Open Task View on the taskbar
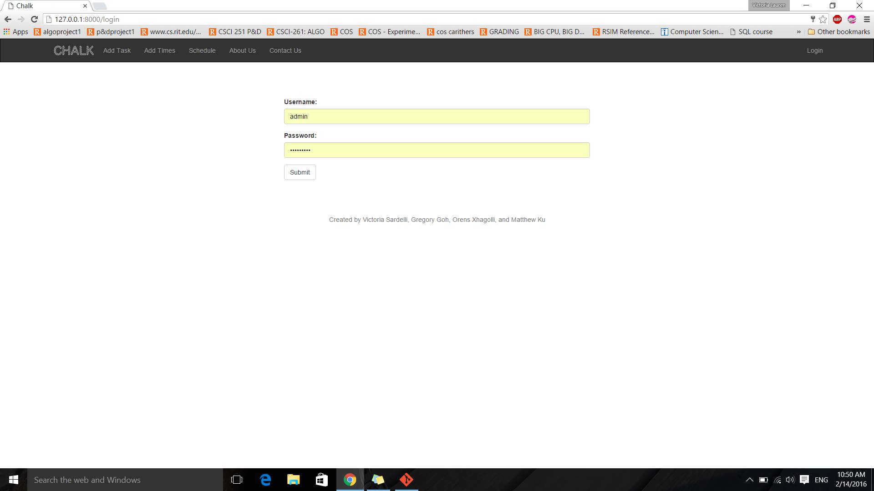Viewport: 874px width, 491px height. (x=237, y=480)
